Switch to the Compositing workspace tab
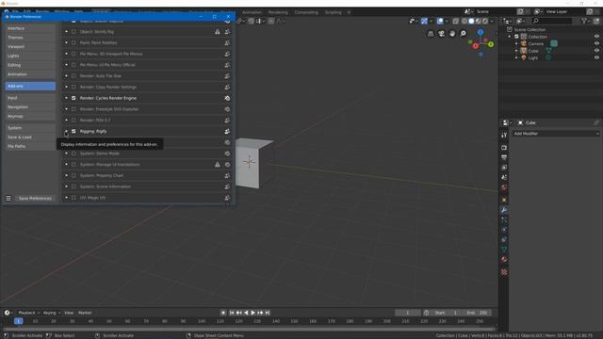 pos(306,12)
